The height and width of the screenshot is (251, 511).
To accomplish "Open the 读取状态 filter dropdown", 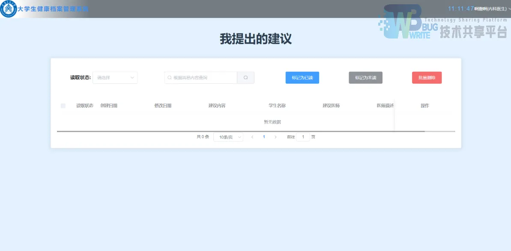I will [x=115, y=77].
